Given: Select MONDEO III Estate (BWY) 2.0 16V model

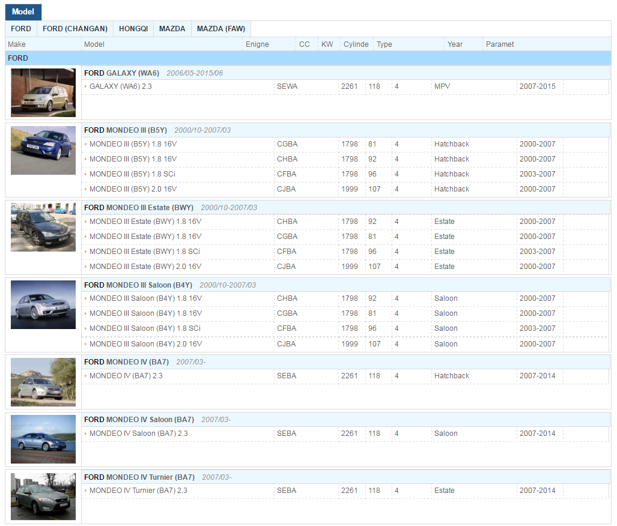Looking at the screenshot, I should 145,267.
